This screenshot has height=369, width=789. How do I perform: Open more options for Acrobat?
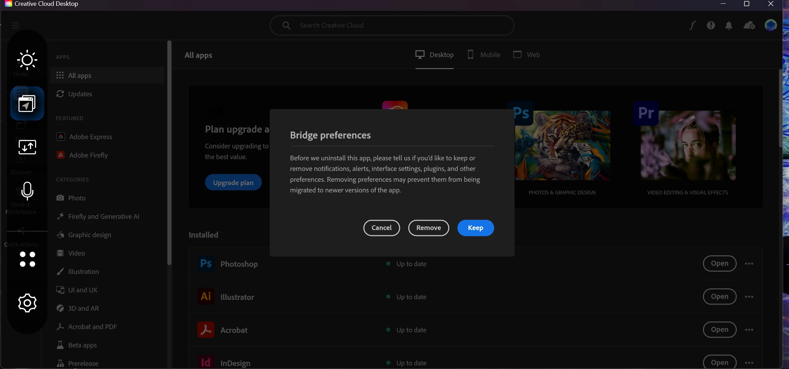tap(749, 330)
